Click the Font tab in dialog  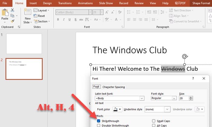click(96, 87)
